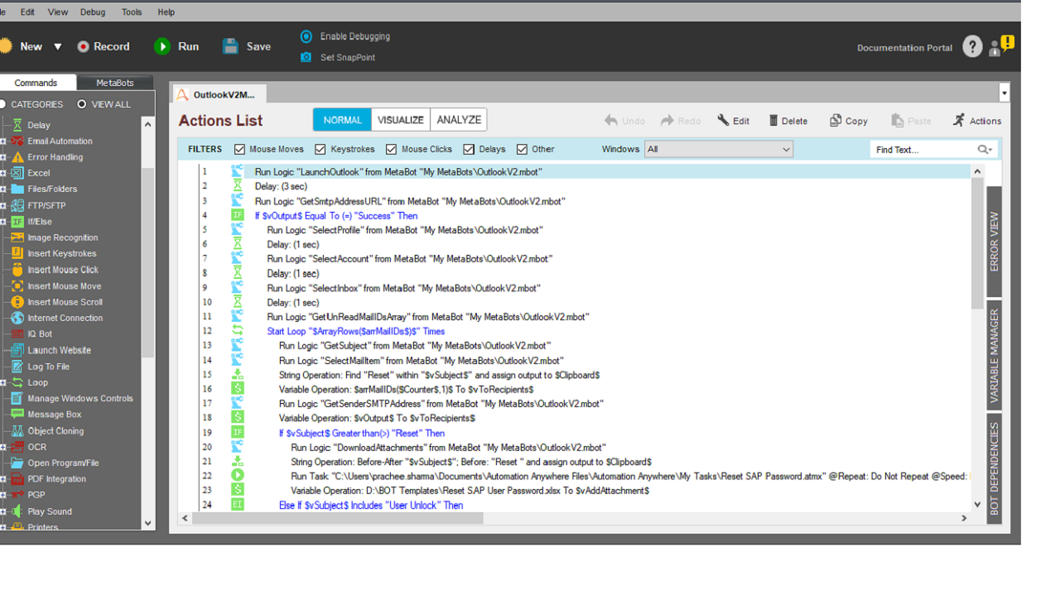Image resolution: width=1060 pixels, height=614 pixels.
Task: Select the Insert Mouse Click command
Action: click(x=63, y=270)
